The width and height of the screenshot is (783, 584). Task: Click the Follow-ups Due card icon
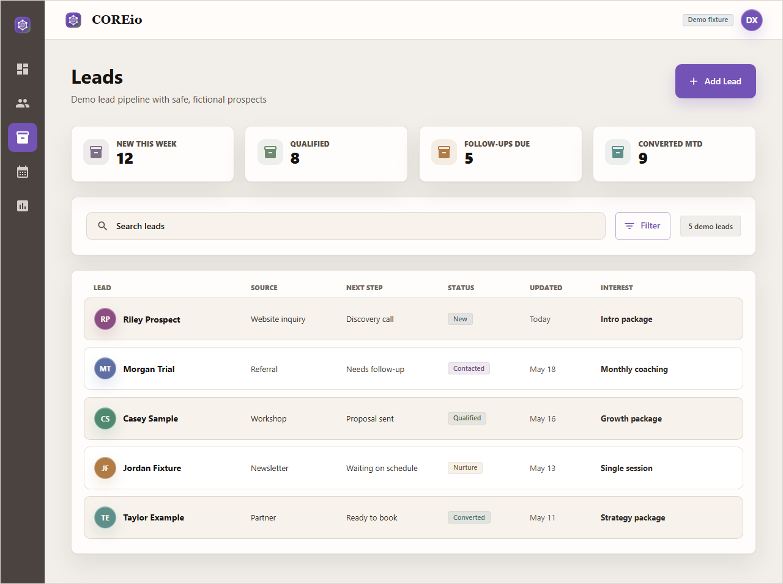click(444, 153)
